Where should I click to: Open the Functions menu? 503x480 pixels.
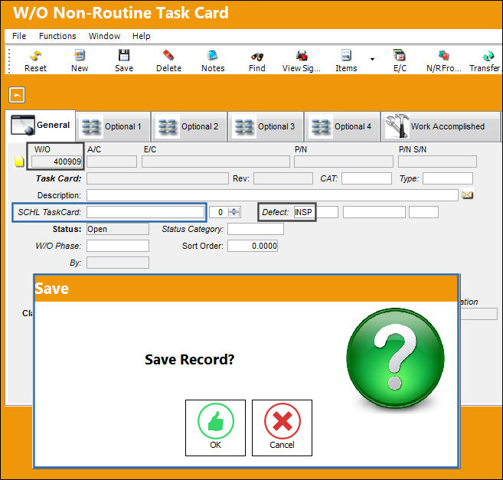click(57, 36)
